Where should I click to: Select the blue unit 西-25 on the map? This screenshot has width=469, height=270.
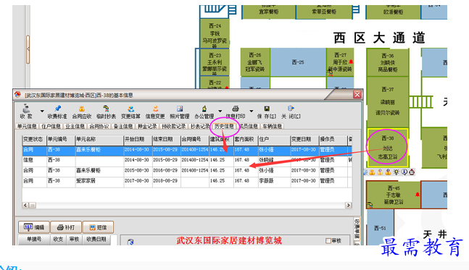pyautogui.click(x=298, y=62)
